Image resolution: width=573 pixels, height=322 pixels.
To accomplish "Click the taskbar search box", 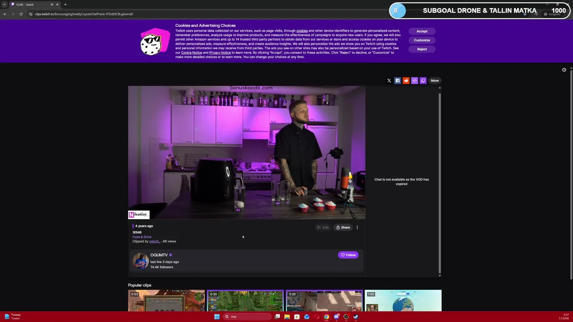I will (247, 317).
